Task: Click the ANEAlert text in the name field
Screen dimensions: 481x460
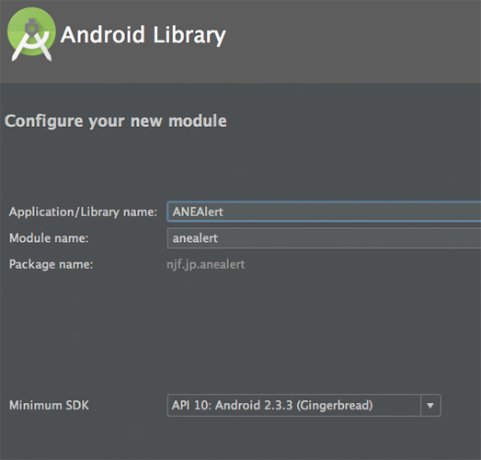Action: click(x=198, y=212)
